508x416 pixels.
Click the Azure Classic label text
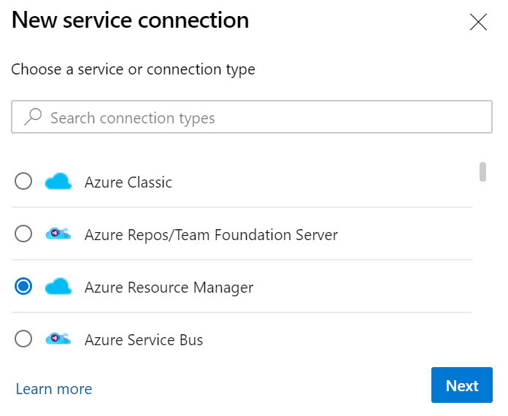coord(128,182)
